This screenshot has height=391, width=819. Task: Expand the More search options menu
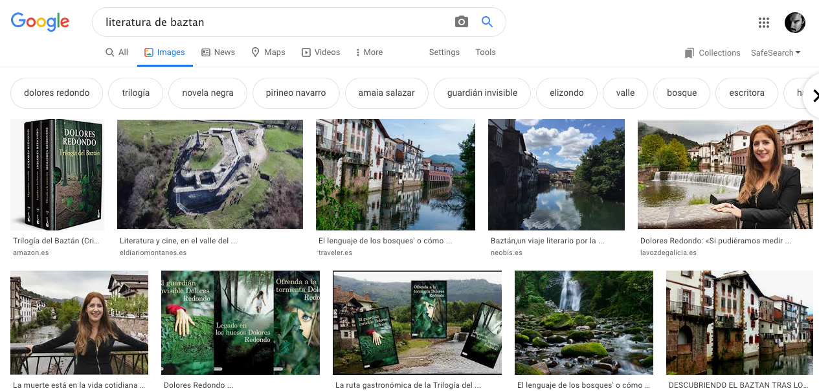click(x=369, y=52)
